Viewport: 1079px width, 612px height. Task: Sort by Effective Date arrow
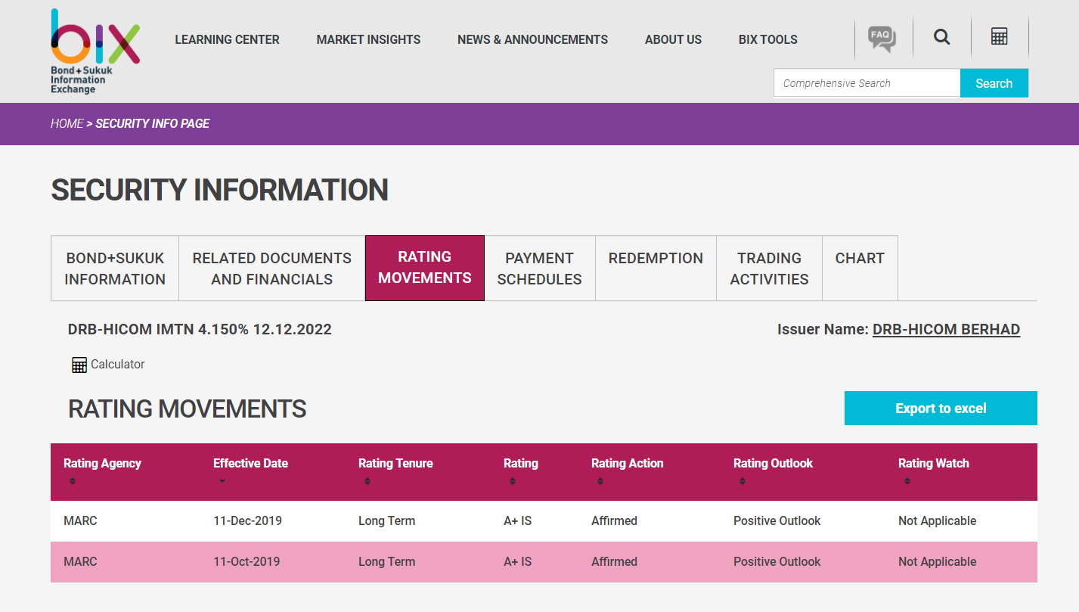point(222,481)
